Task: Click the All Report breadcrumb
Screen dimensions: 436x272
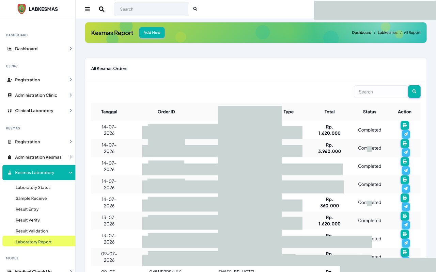Action: tap(412, 33)
